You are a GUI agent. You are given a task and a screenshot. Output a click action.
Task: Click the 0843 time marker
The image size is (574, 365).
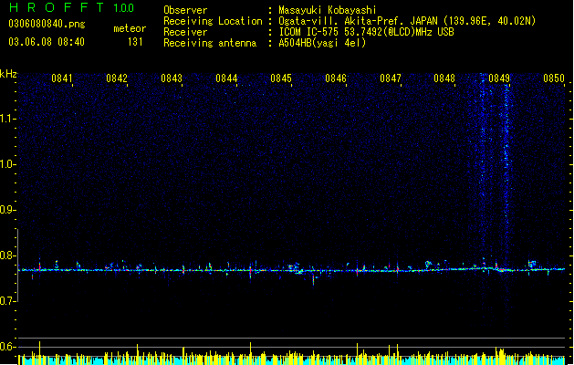click(172, 78)
